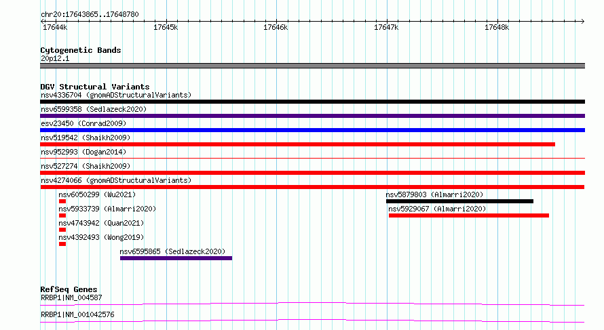Click the small red nsv4392493 variant block
The height and width of the screenshot is (330, 604).
point(62,244)
